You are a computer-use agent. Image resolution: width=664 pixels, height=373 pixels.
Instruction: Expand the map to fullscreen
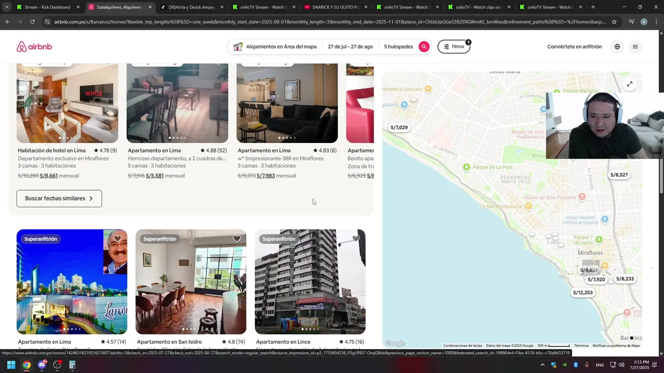coord(629,84)
